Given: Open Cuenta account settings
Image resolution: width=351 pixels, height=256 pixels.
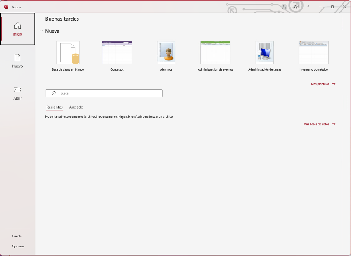Looking at the screenshot, I should [x=17, y=236].
